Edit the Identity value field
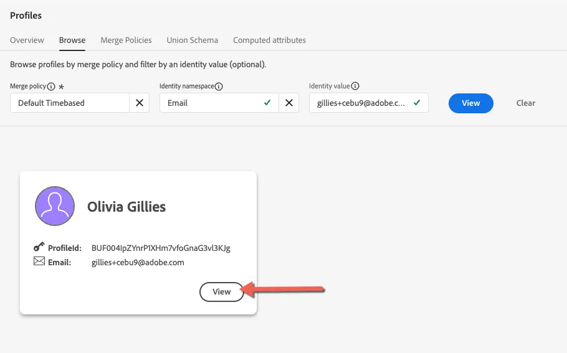The height and width of the screenshot is (353, 567). 368,103
